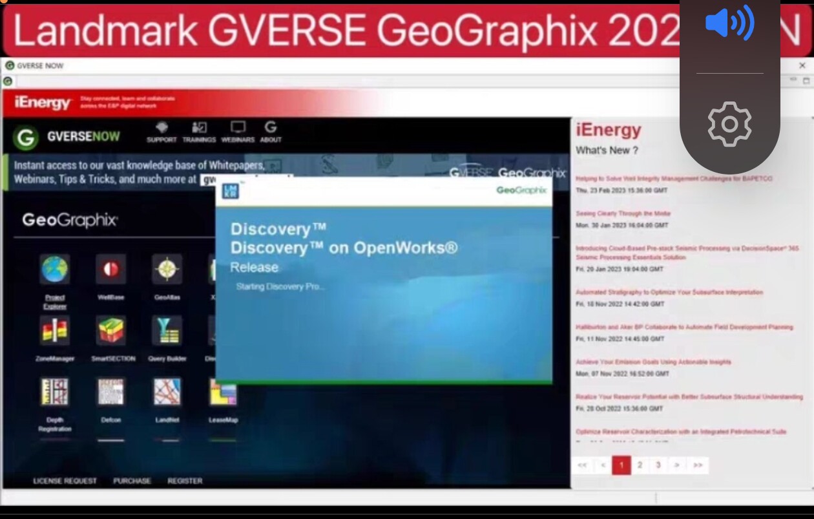Click the LMKR logo on splash screen

tap(231, 191)
